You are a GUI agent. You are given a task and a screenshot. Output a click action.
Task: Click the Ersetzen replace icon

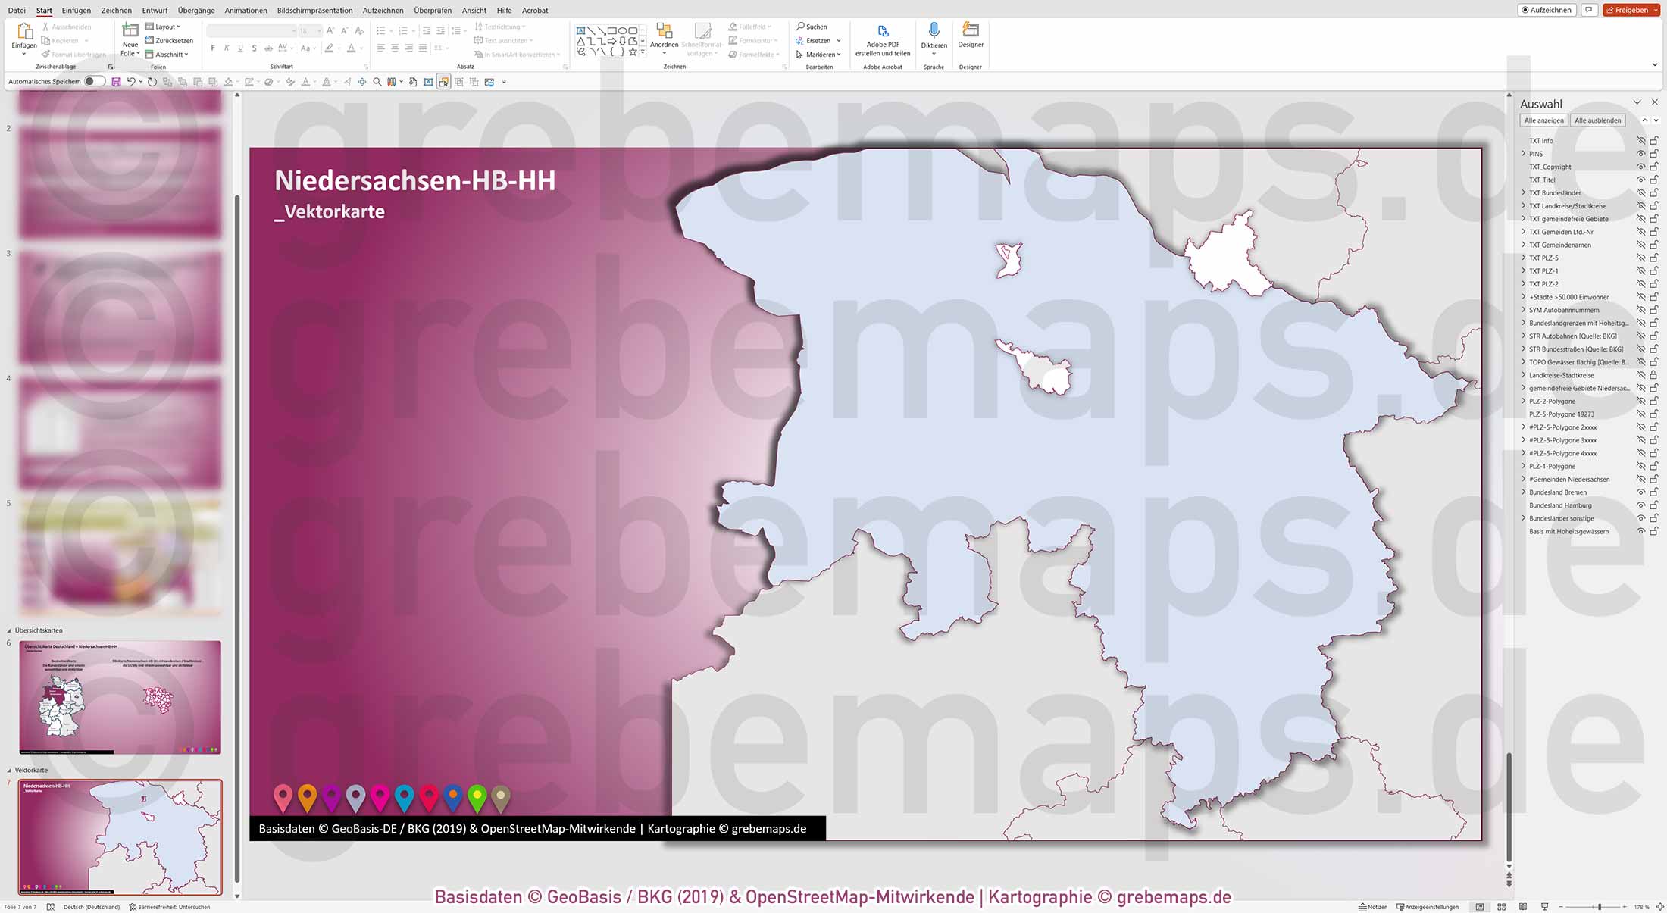click(799, 40)
